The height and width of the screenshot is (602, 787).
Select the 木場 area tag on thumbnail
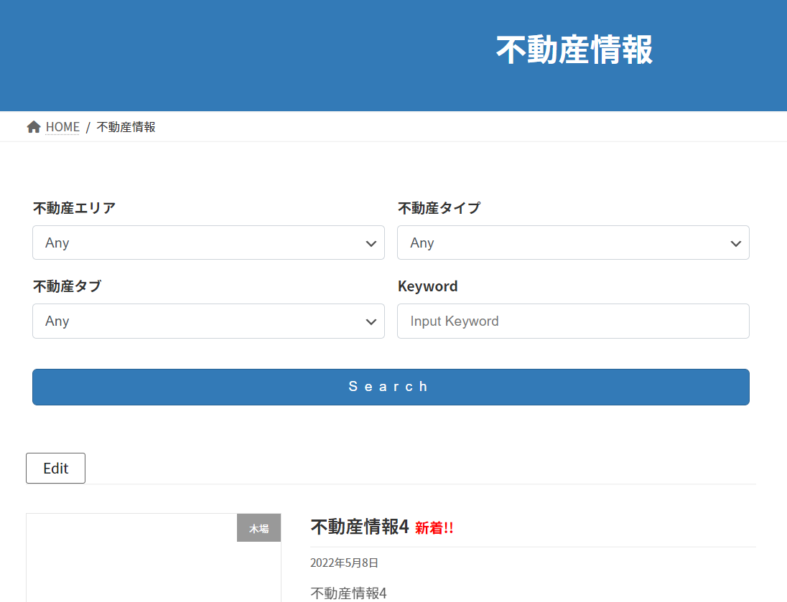click(259, 528)
